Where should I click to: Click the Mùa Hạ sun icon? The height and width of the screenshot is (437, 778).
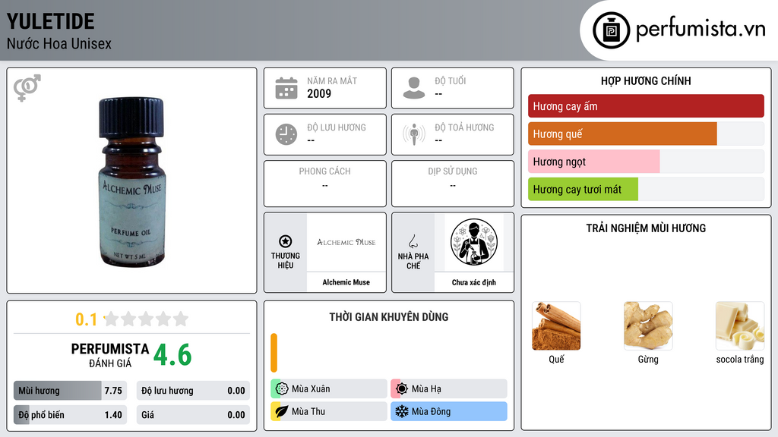pyautogui.click(x=402, y=389)
